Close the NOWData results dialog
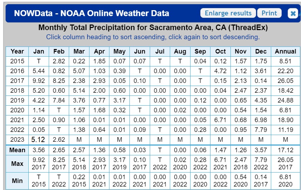Image resolution: width=301 pixels, height=190 pixels. [293, 13]
